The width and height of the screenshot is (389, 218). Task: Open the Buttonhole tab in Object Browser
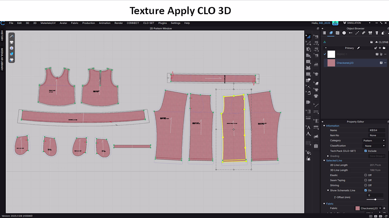350,33
